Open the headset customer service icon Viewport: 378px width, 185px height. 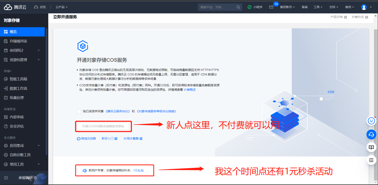click(371, 135)
